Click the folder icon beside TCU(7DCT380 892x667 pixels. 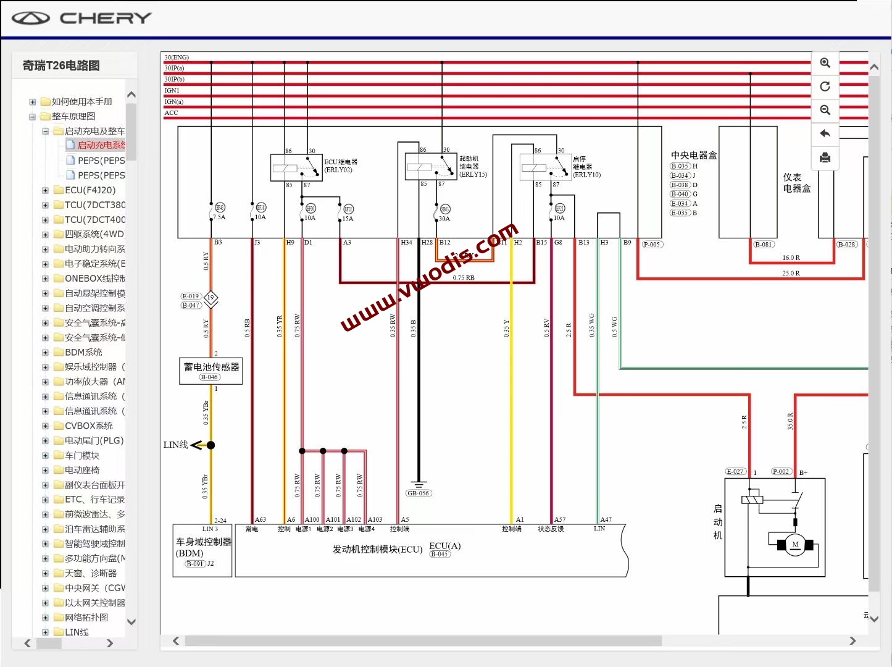pos(59,205)
